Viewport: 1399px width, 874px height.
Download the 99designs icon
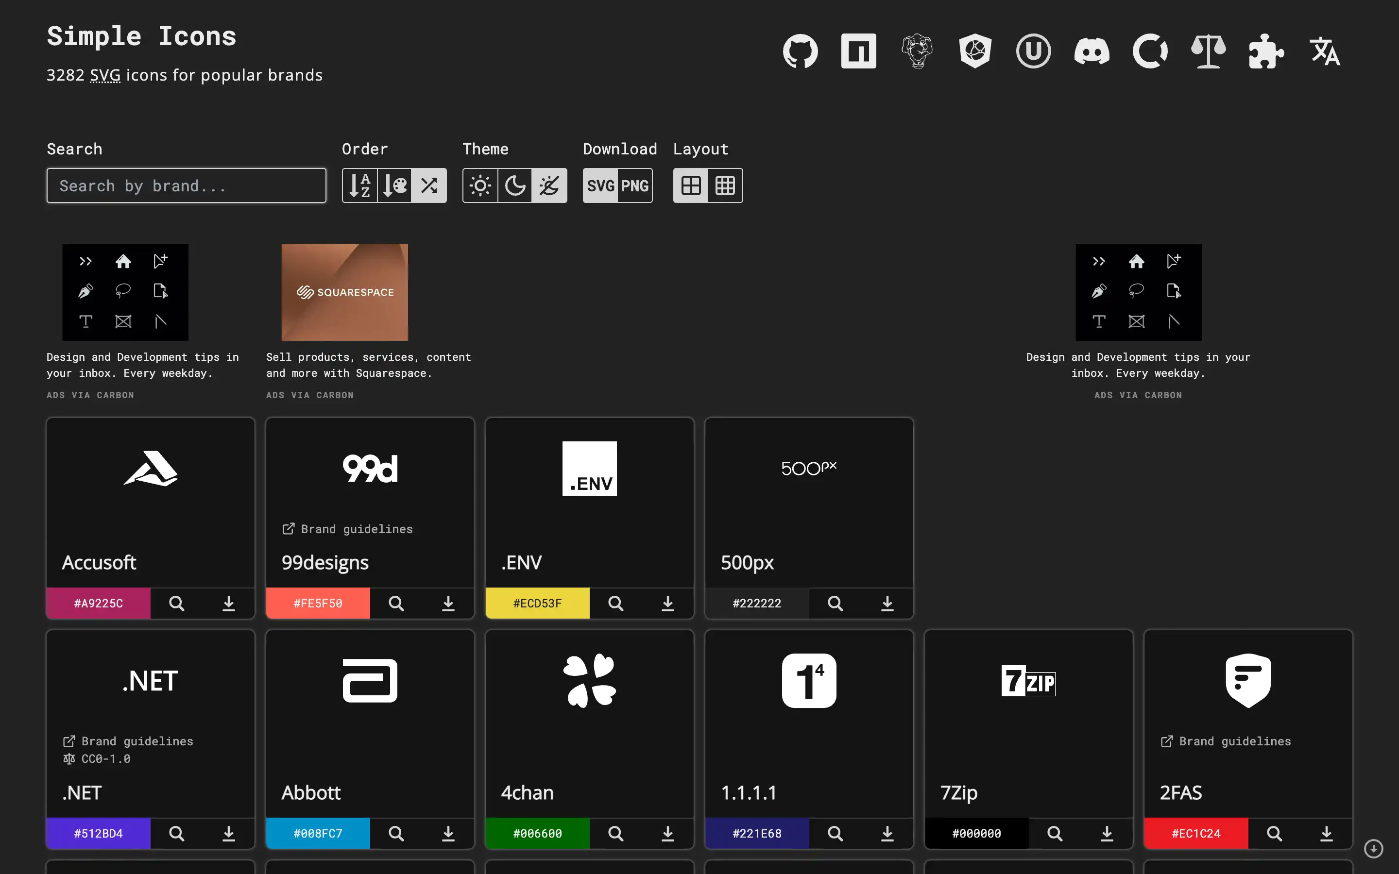pyautogui.click(x=448, y=604)
